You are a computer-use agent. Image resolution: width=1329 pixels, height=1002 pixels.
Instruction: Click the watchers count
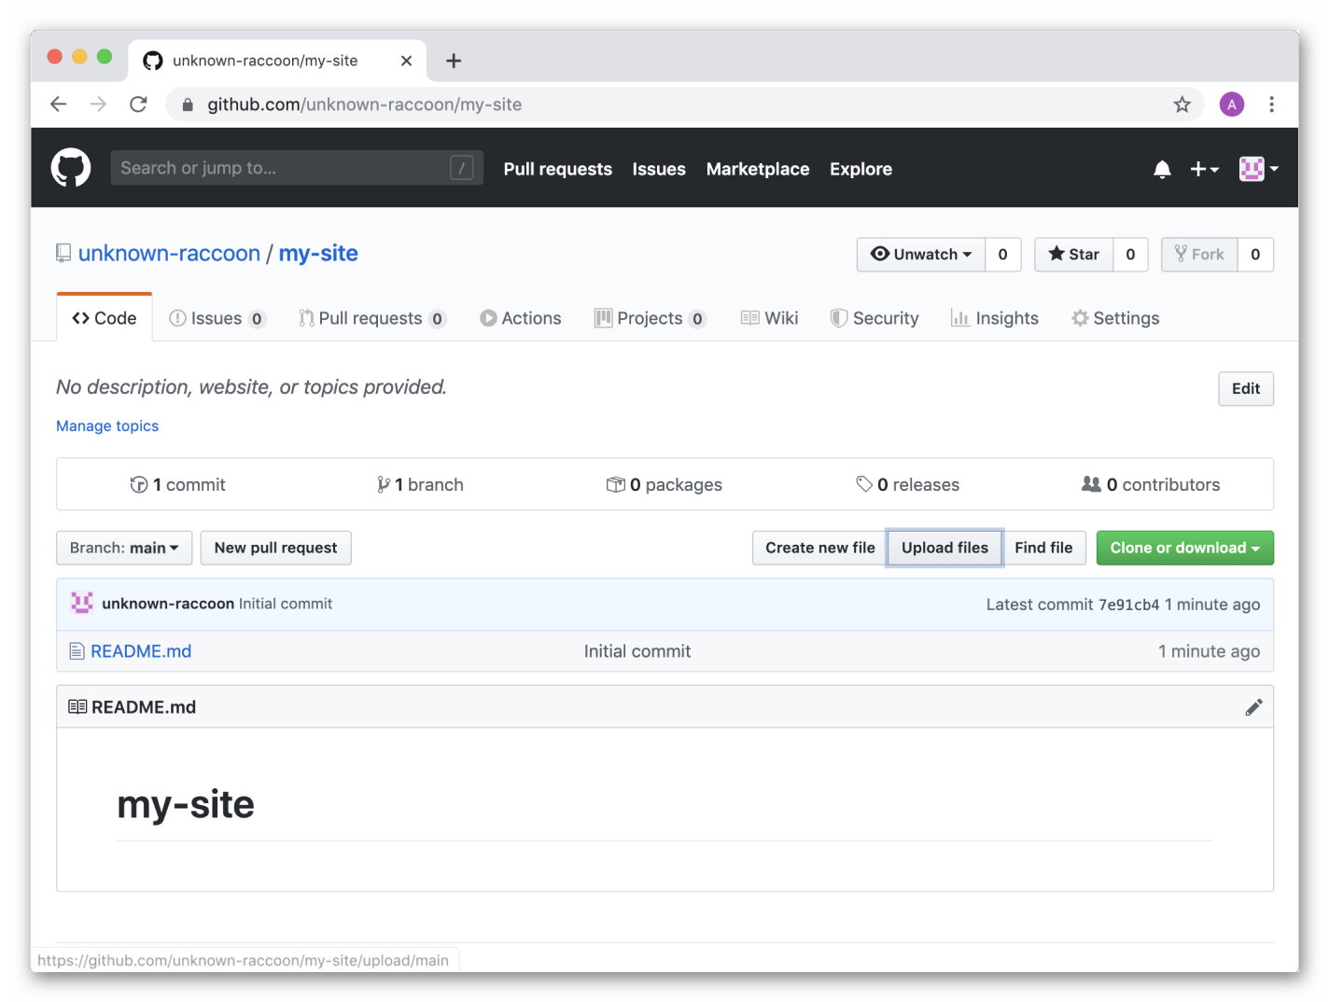tap(1003, 255)
